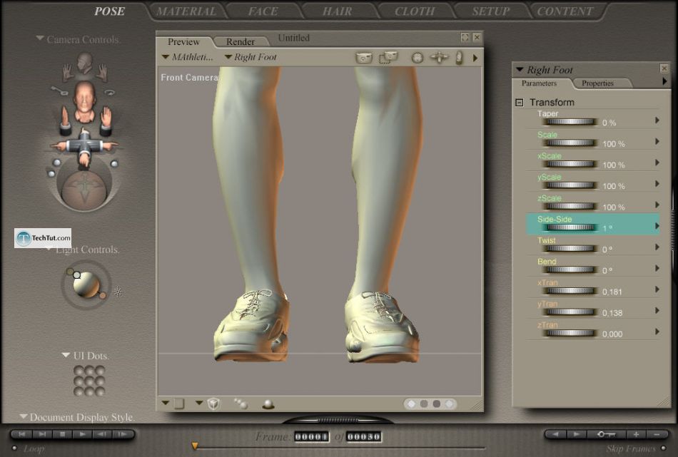Click the Delete Keyframe minus button
Screen dimensions: 678x457
click(657, 434)
